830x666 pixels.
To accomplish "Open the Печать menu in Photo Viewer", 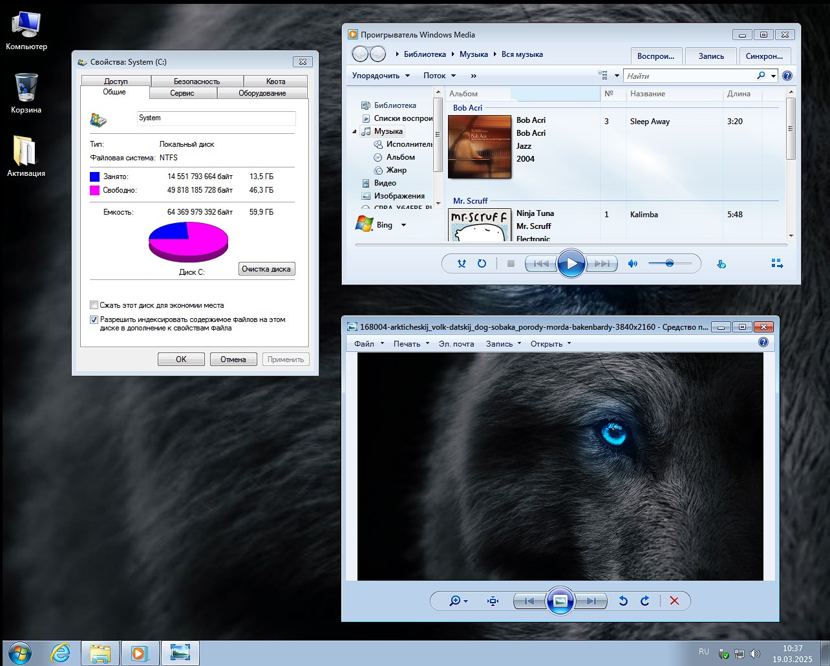I will (x=411, y=344).
